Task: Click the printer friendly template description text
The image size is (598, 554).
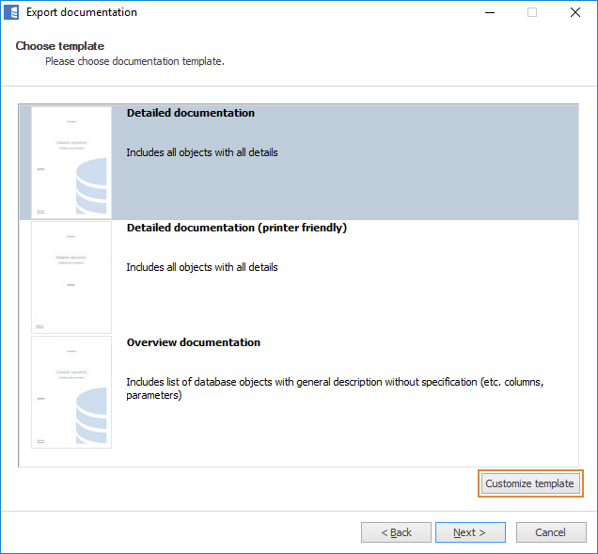Action: 201,267
